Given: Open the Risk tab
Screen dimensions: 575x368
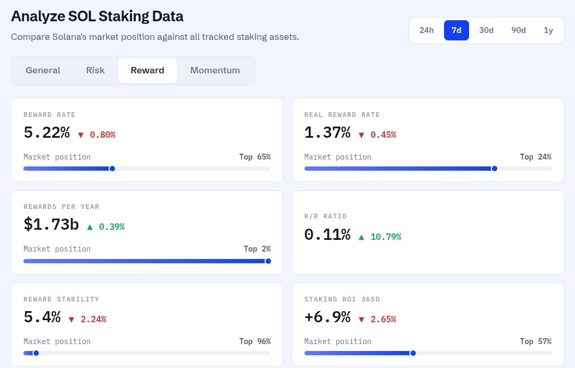Looking at the screenshot, I should tap(95, 70).
